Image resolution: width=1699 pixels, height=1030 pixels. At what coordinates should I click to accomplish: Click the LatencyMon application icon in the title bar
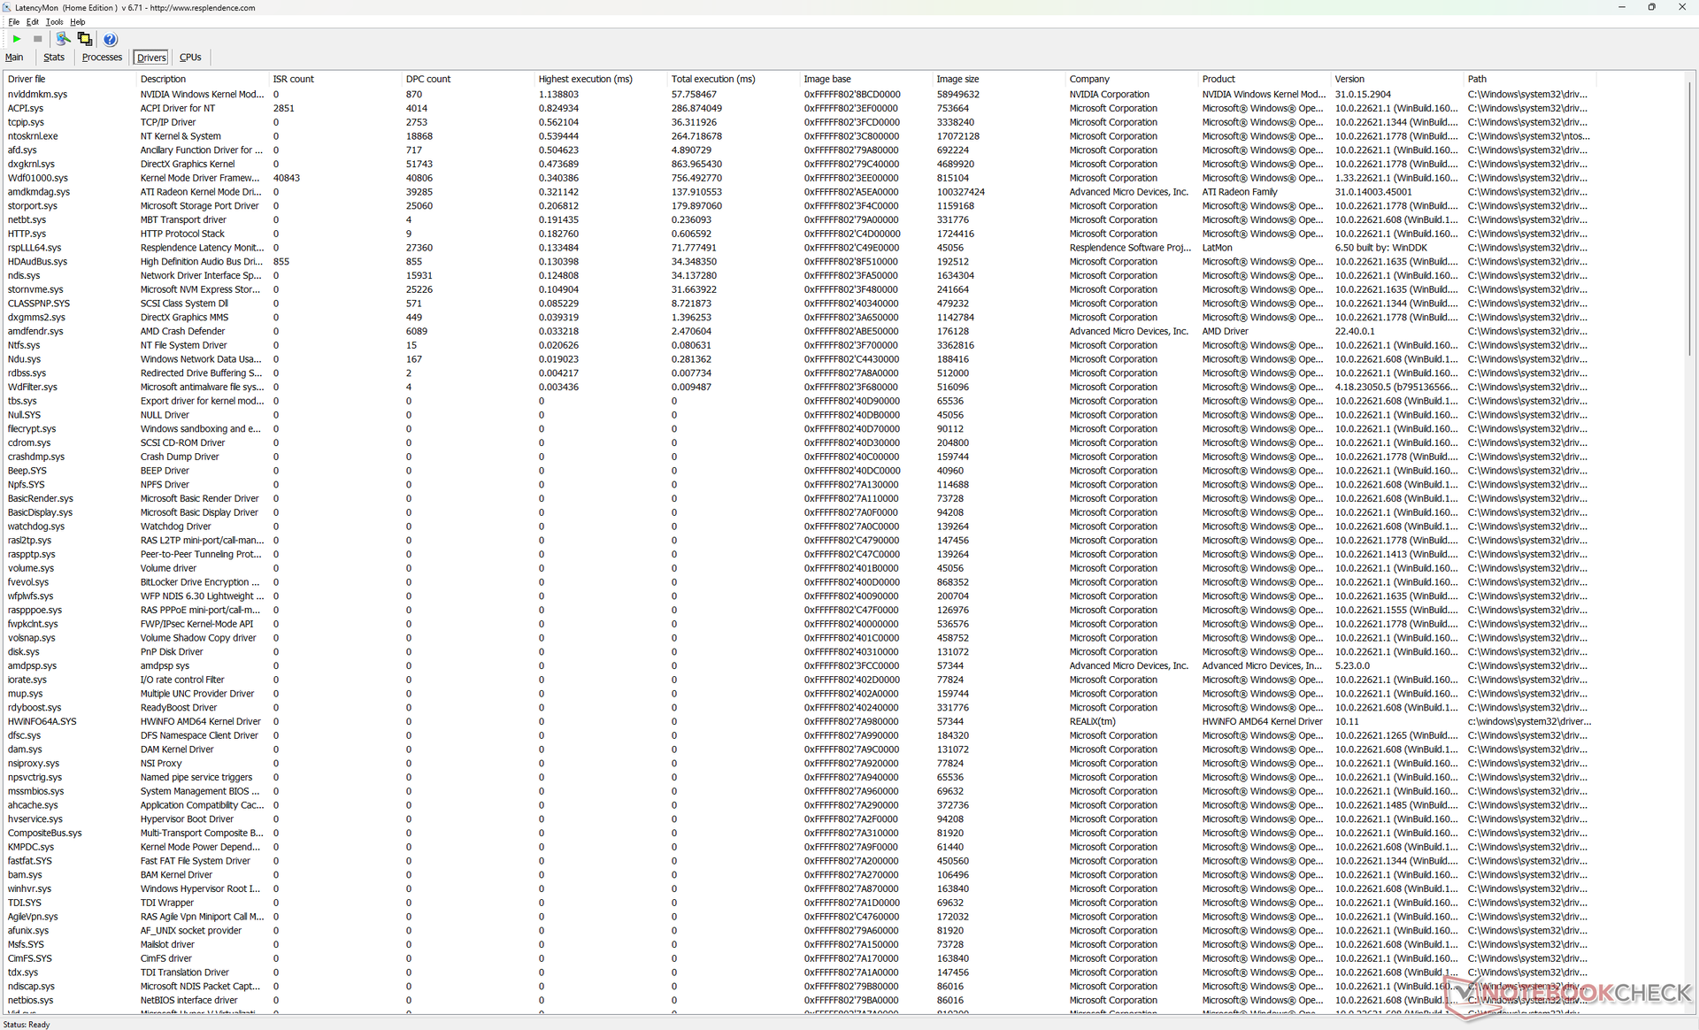7,7
